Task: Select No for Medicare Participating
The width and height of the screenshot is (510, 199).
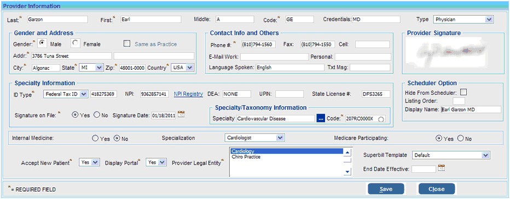Action: [x=460, y=138]
